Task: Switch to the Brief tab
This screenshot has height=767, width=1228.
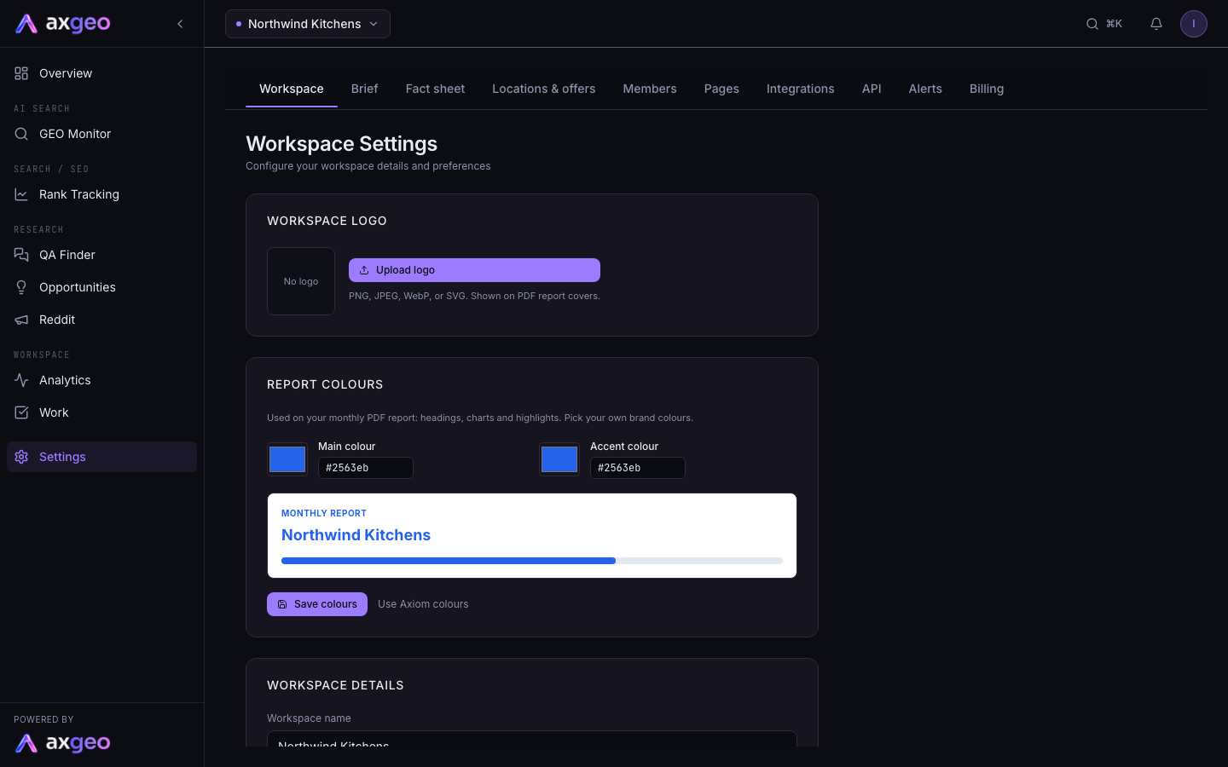Action: pos(364,89)
